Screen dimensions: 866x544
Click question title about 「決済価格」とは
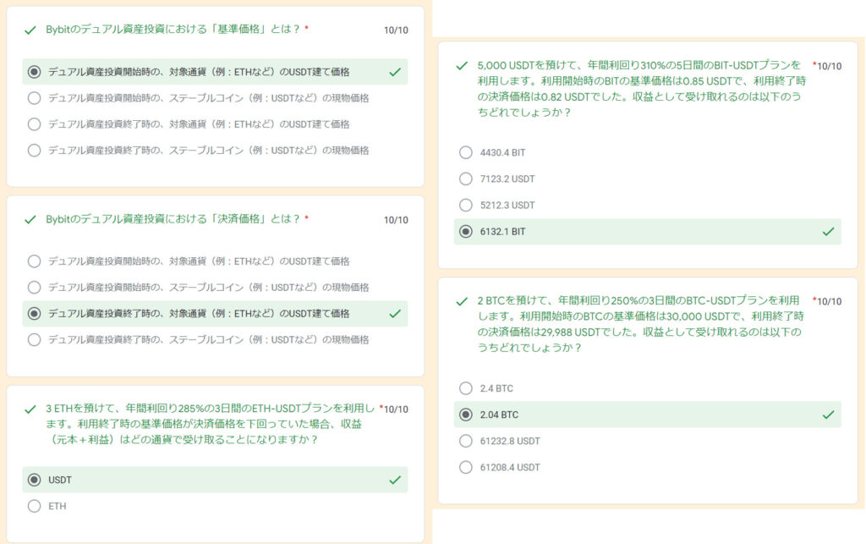[173, 219]
